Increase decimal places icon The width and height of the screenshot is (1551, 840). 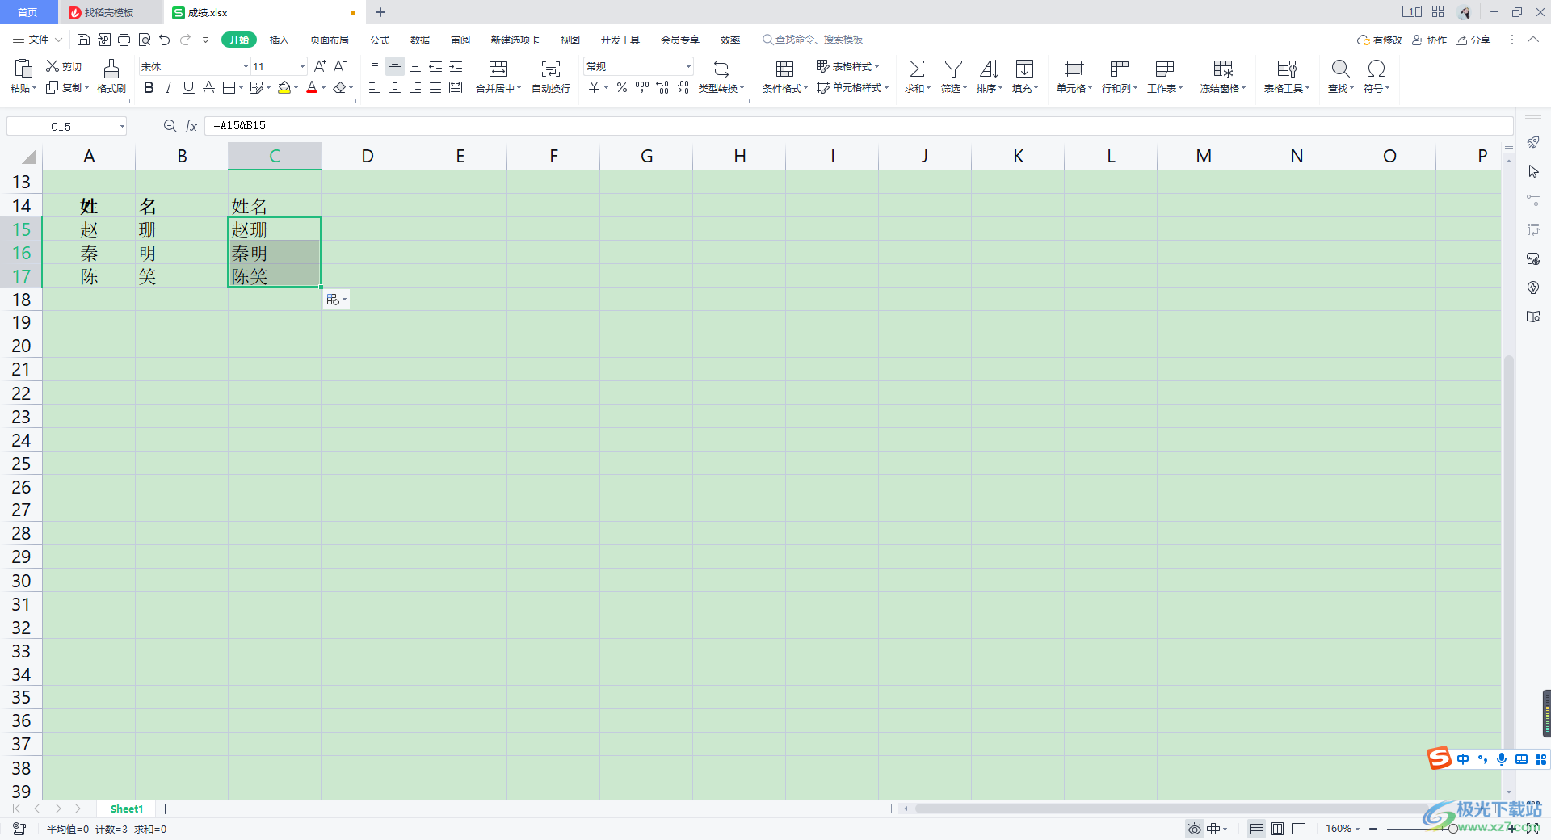[662, 87]
